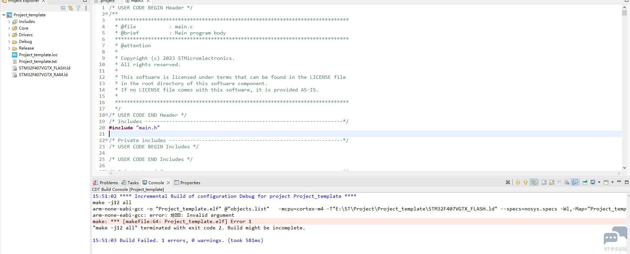Click Collapse All in Project Explorer
This screenshot has height=254, width=630.
tap(63, 8)
